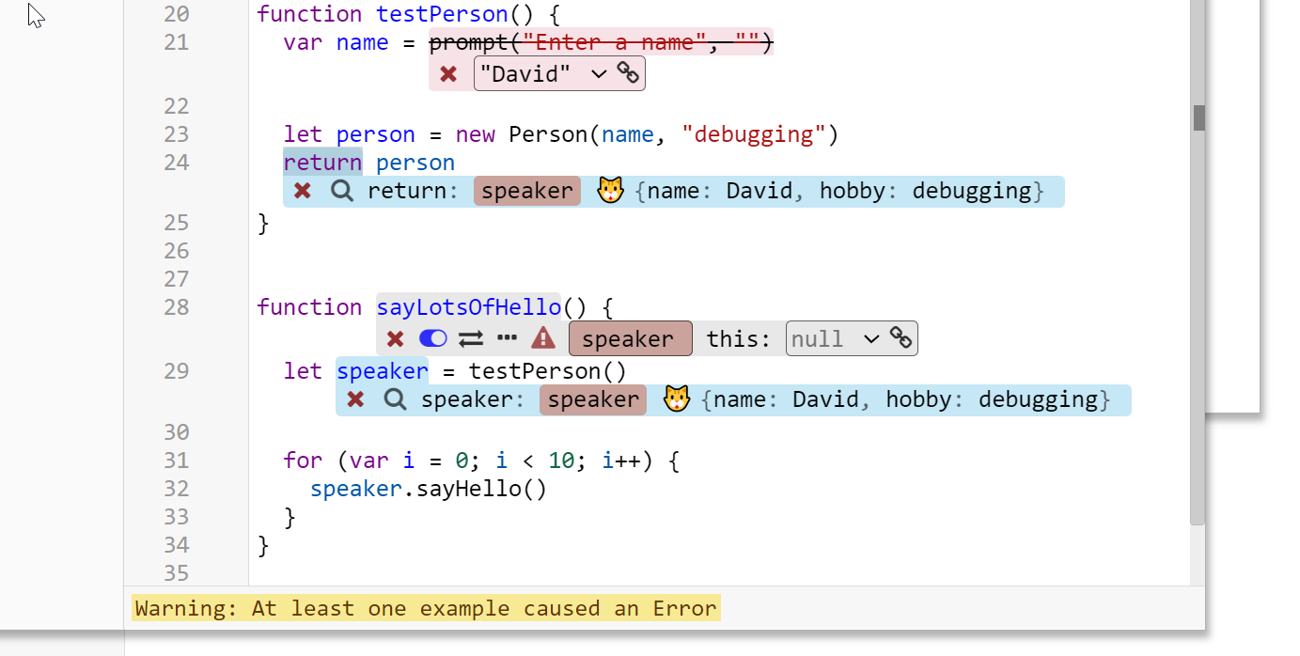Inspect the speaker variable with the magnifier
Screen dimensions: 1300x656
coord(396,399)
